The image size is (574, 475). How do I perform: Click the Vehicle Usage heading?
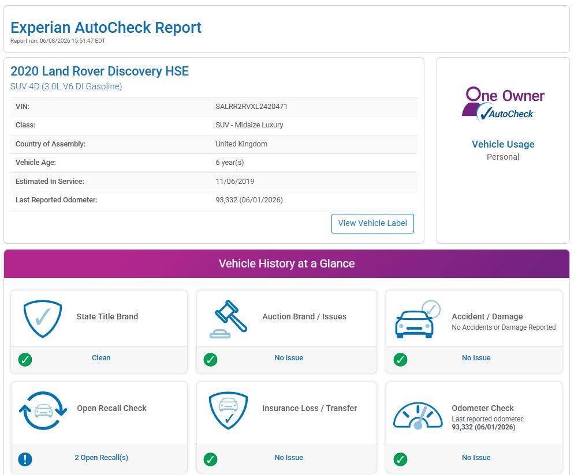click(x=503, y=144)
